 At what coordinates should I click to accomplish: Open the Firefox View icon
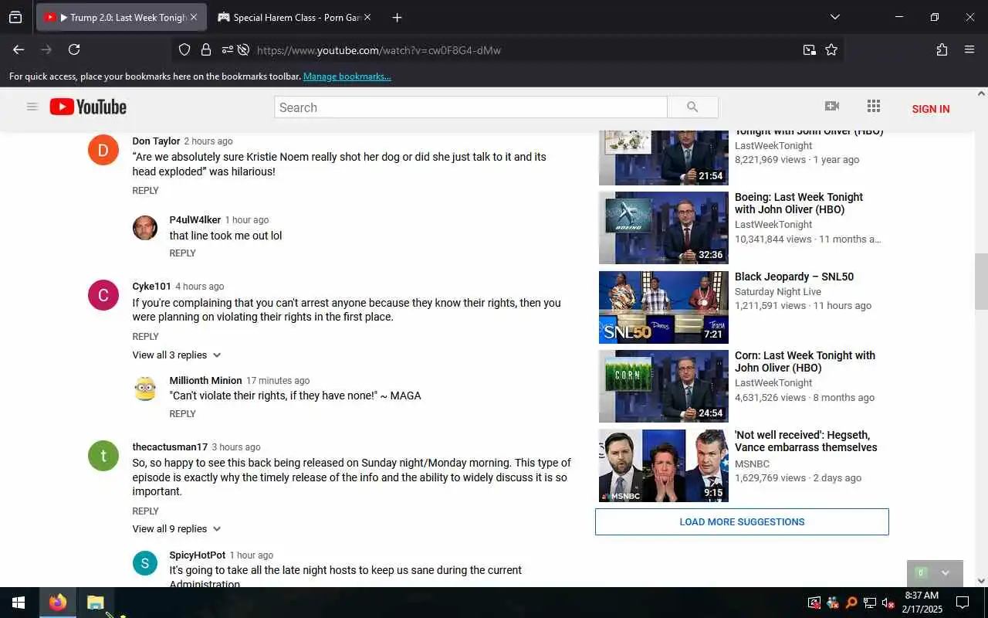coord(15,17)
